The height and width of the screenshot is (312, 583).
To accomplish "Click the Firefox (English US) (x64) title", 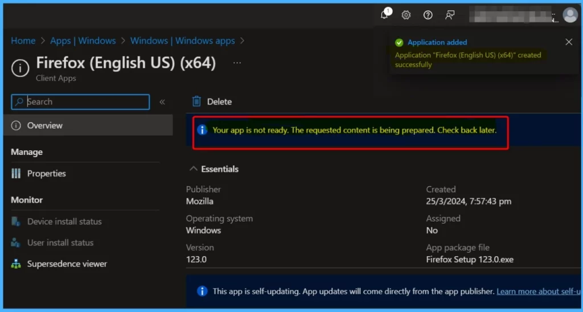I will coord(126,63).
